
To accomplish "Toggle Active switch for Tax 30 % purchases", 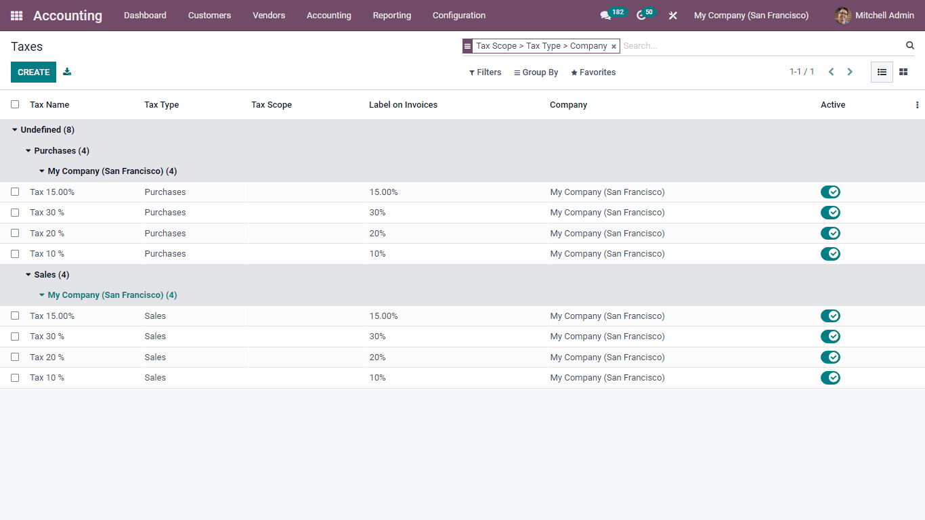I will click(x=830, y=212).
